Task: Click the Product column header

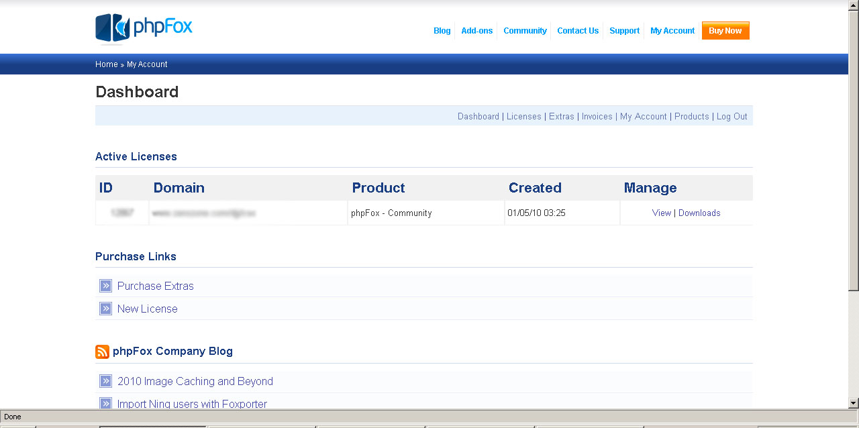Action: coord(378,188)
